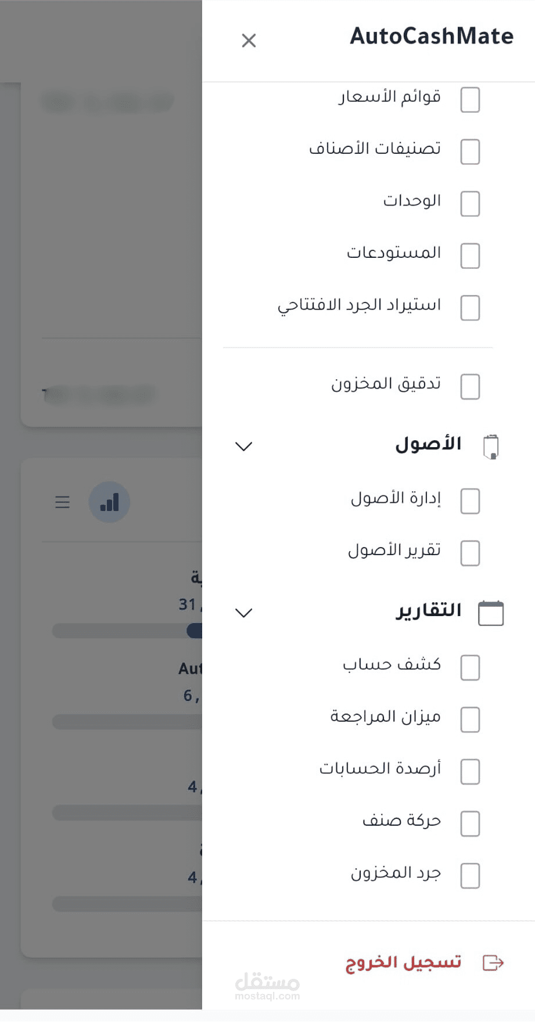Collapse the الأصول section chevron
535x1022 pixels.
click(244, 447)
